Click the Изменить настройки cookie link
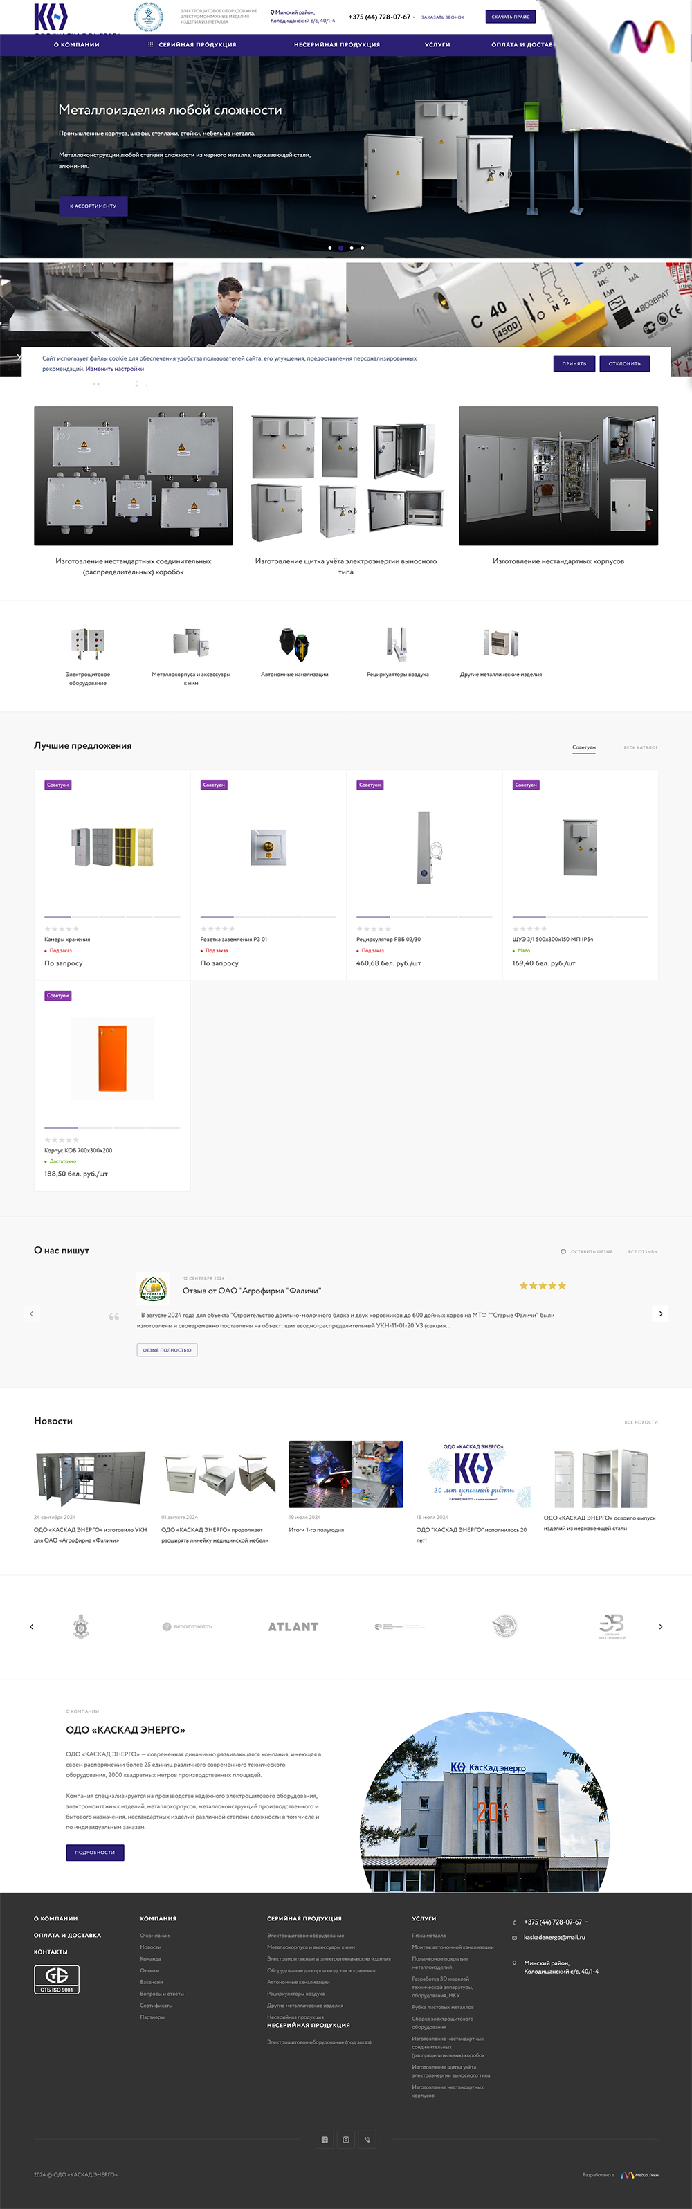Screen dimensions: 692x2209 coord(115,369)
